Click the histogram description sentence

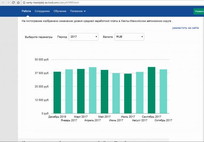[x=97, y=21]
